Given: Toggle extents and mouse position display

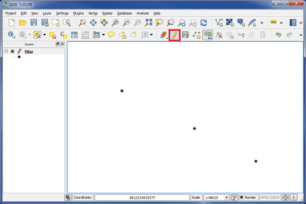Looking at the screenshot, I should 68,197.
